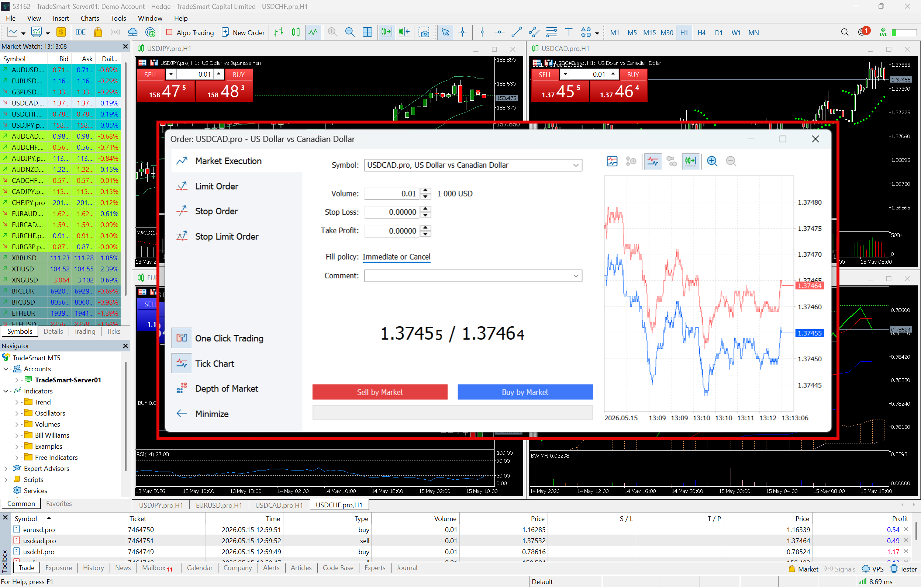This screenshot has height=587, width=921.
Task: Open the account notifications icon with badge
Action: 864,32
